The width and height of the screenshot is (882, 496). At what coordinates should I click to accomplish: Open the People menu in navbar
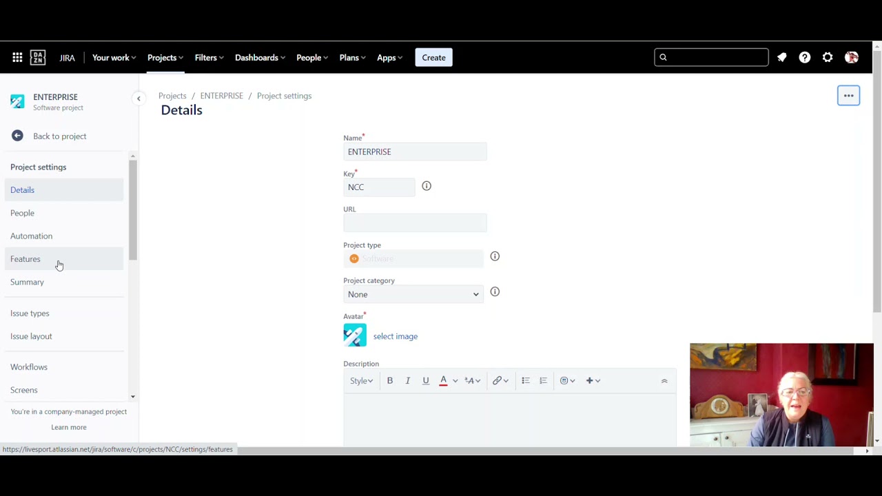[312, 58]
